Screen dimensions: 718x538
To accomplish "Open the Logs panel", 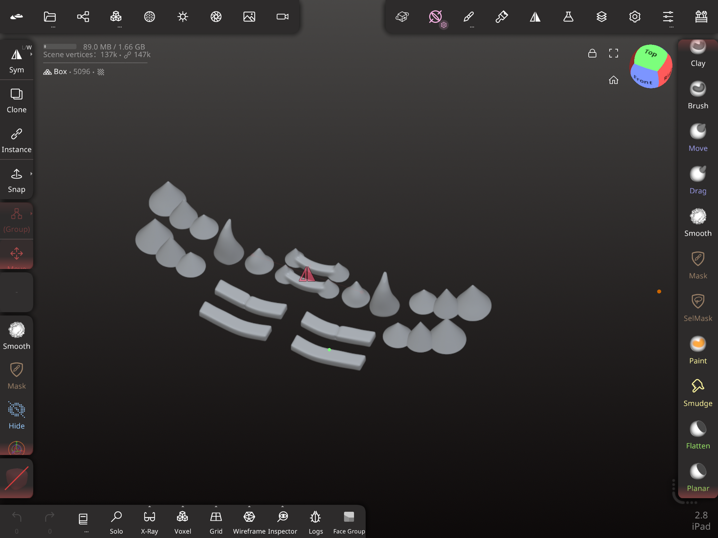I will pyautogui.click(x=316, y=522).
